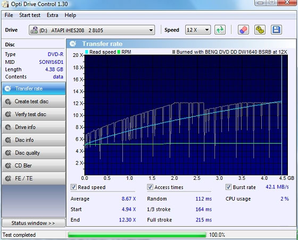The height and width of the screenshot is (240, 298).
Task: Click the completed green progress bar
Action: 137,235
